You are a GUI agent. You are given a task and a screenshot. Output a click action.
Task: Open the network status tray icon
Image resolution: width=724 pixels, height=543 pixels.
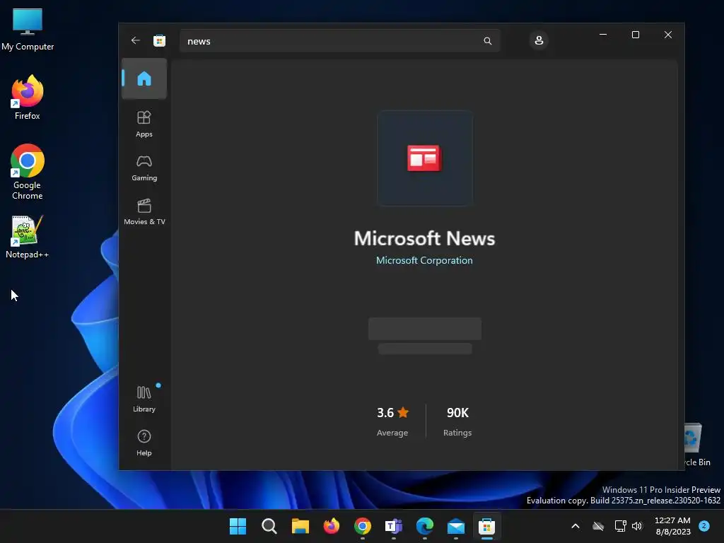(620, 526)
